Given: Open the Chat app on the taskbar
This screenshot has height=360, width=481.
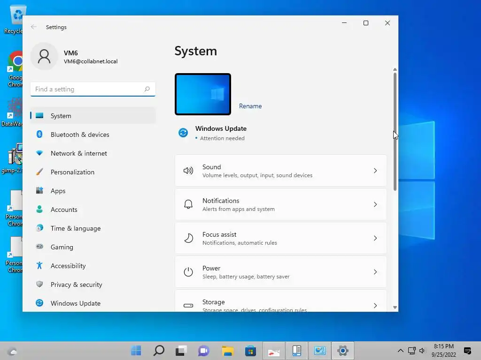Looking at the screenshot, I should pos(204,351).
